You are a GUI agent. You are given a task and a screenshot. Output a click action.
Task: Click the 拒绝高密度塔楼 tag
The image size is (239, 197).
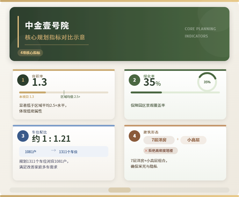(161, 151)
